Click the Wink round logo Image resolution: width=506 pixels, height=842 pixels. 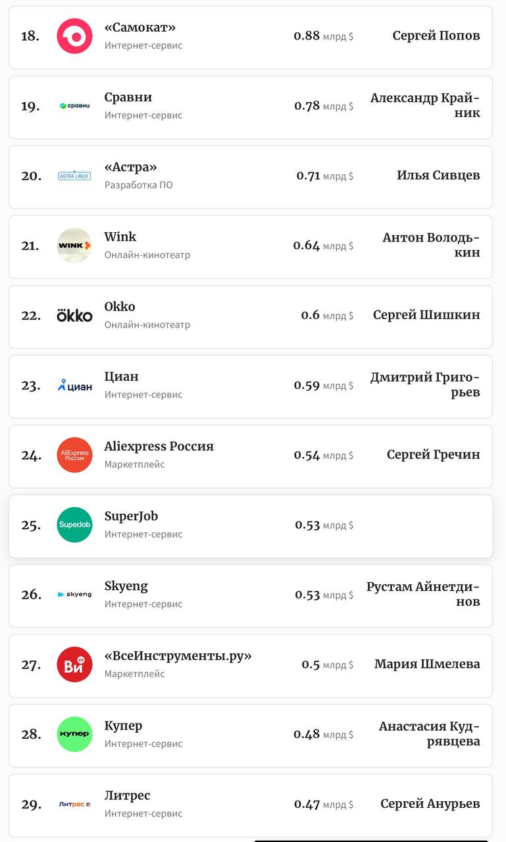74,245
